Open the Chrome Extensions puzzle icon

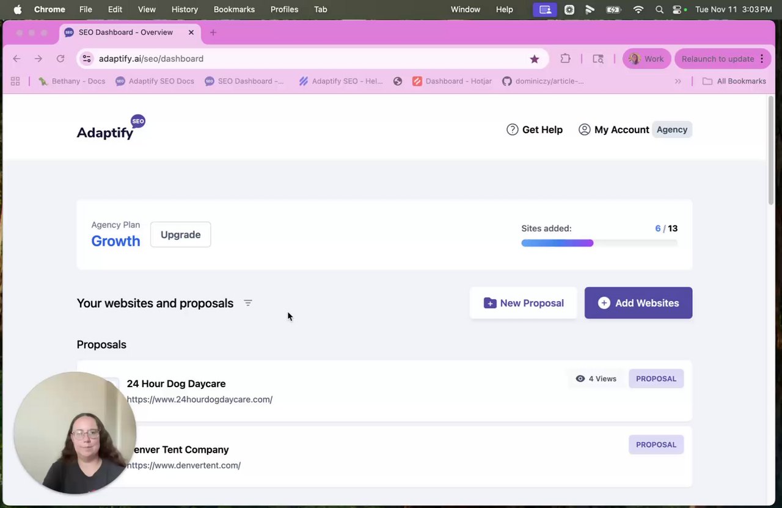pyautogui.click(x=566, y=59)
